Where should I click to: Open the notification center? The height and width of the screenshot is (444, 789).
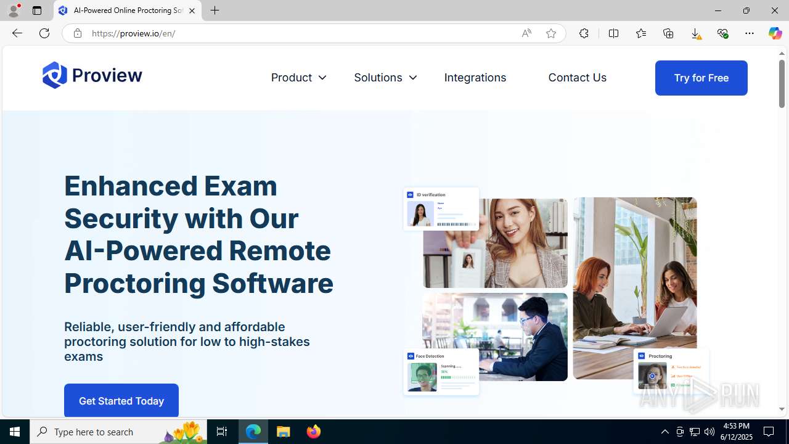pyautogui.click(x=769, y=432)
